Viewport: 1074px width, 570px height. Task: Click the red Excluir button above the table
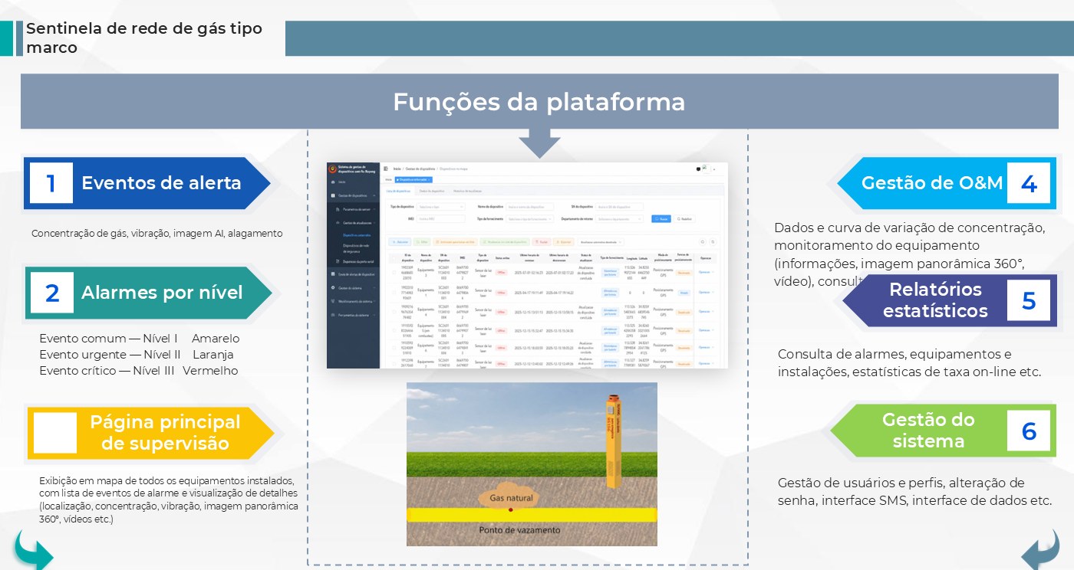(x=542, y=242)
